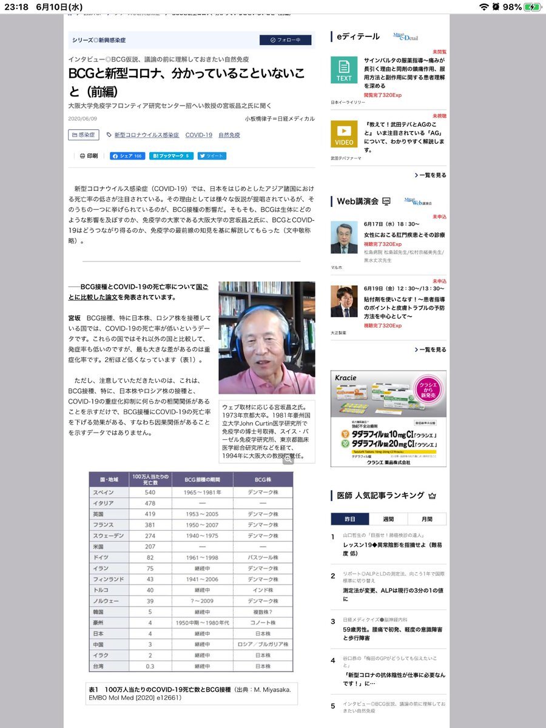The height and width of the screenshot is (728, 546).
Task: Click the Twitter ツイート button
Action: pos(212,156)
